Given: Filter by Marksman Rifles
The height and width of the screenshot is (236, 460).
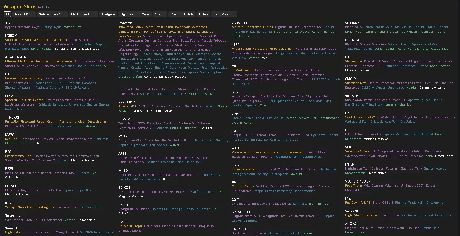Looking at the screenshot, I should tap(84, 14).
